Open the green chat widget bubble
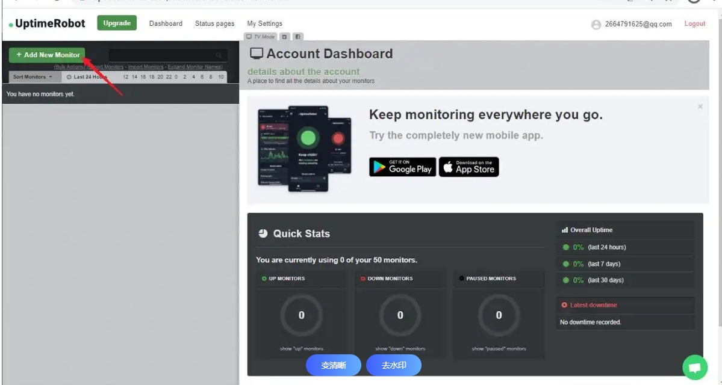 (695, 368)
